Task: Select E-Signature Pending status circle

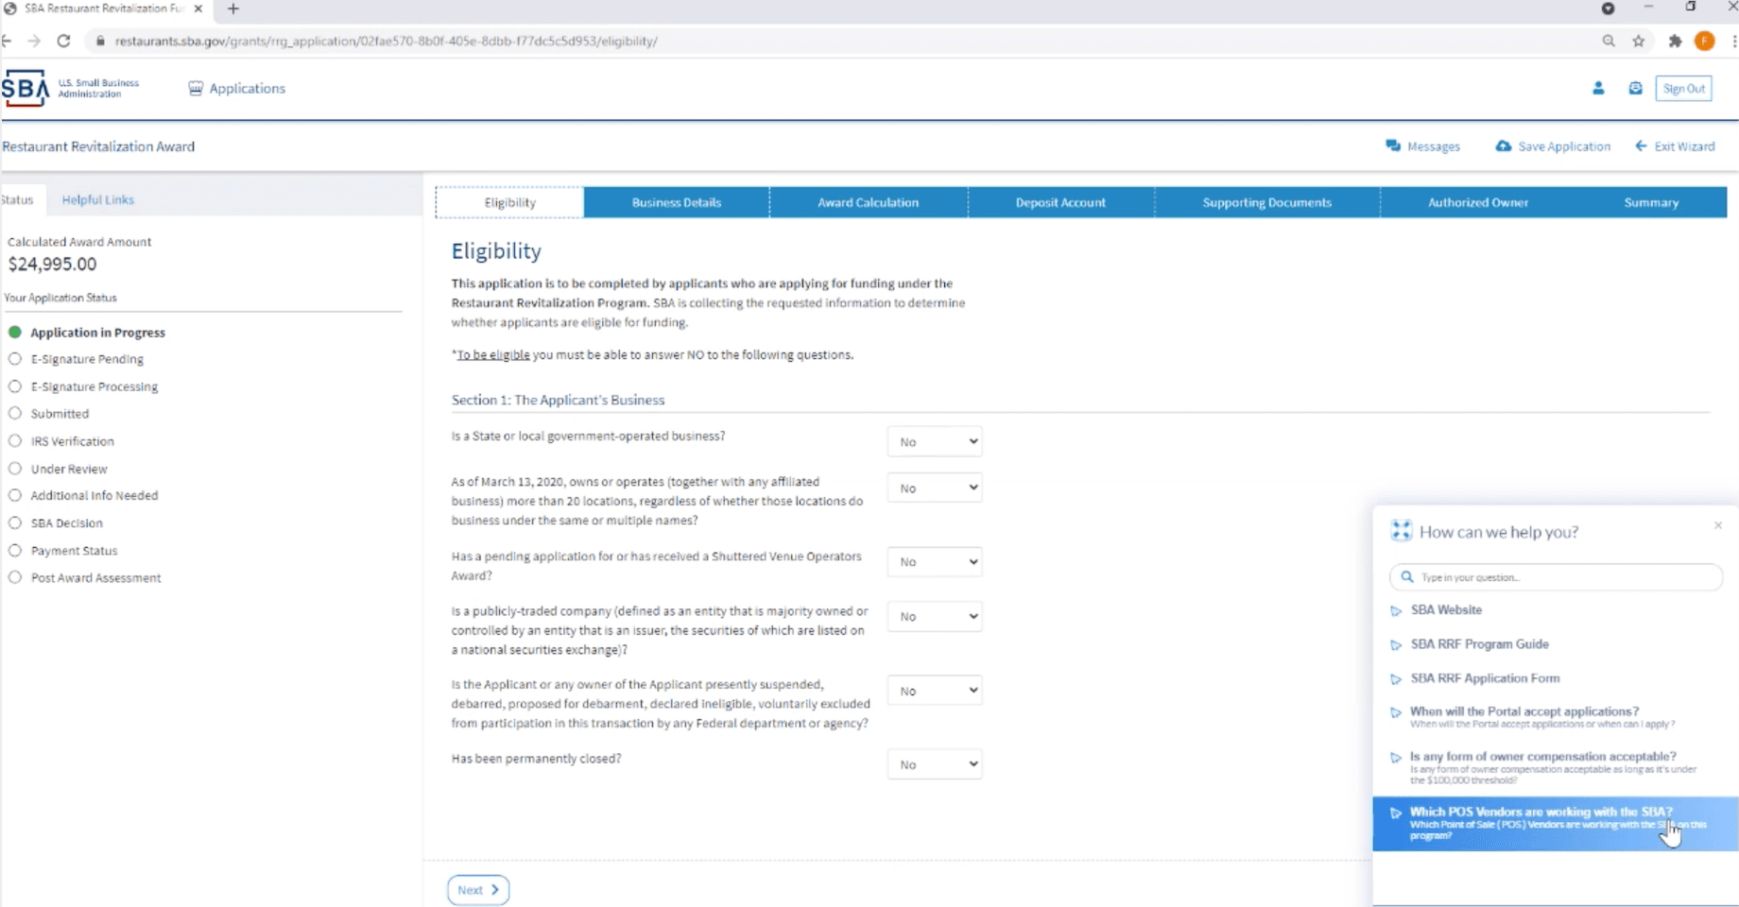Action: (15, 359)
